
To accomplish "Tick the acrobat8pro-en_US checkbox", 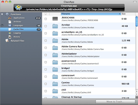I will pyautogui.click(x=46, y=33).
